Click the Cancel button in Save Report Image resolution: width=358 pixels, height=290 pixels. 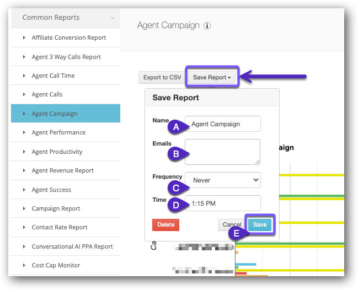pyautogui.click(x=232, y=225)
